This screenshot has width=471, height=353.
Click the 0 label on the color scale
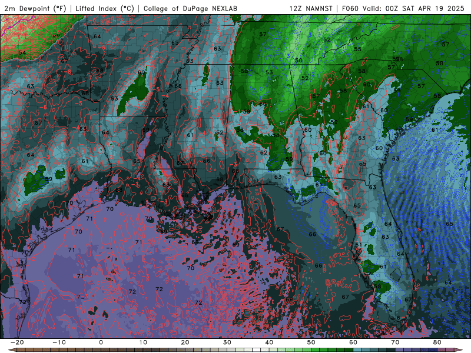101,342
